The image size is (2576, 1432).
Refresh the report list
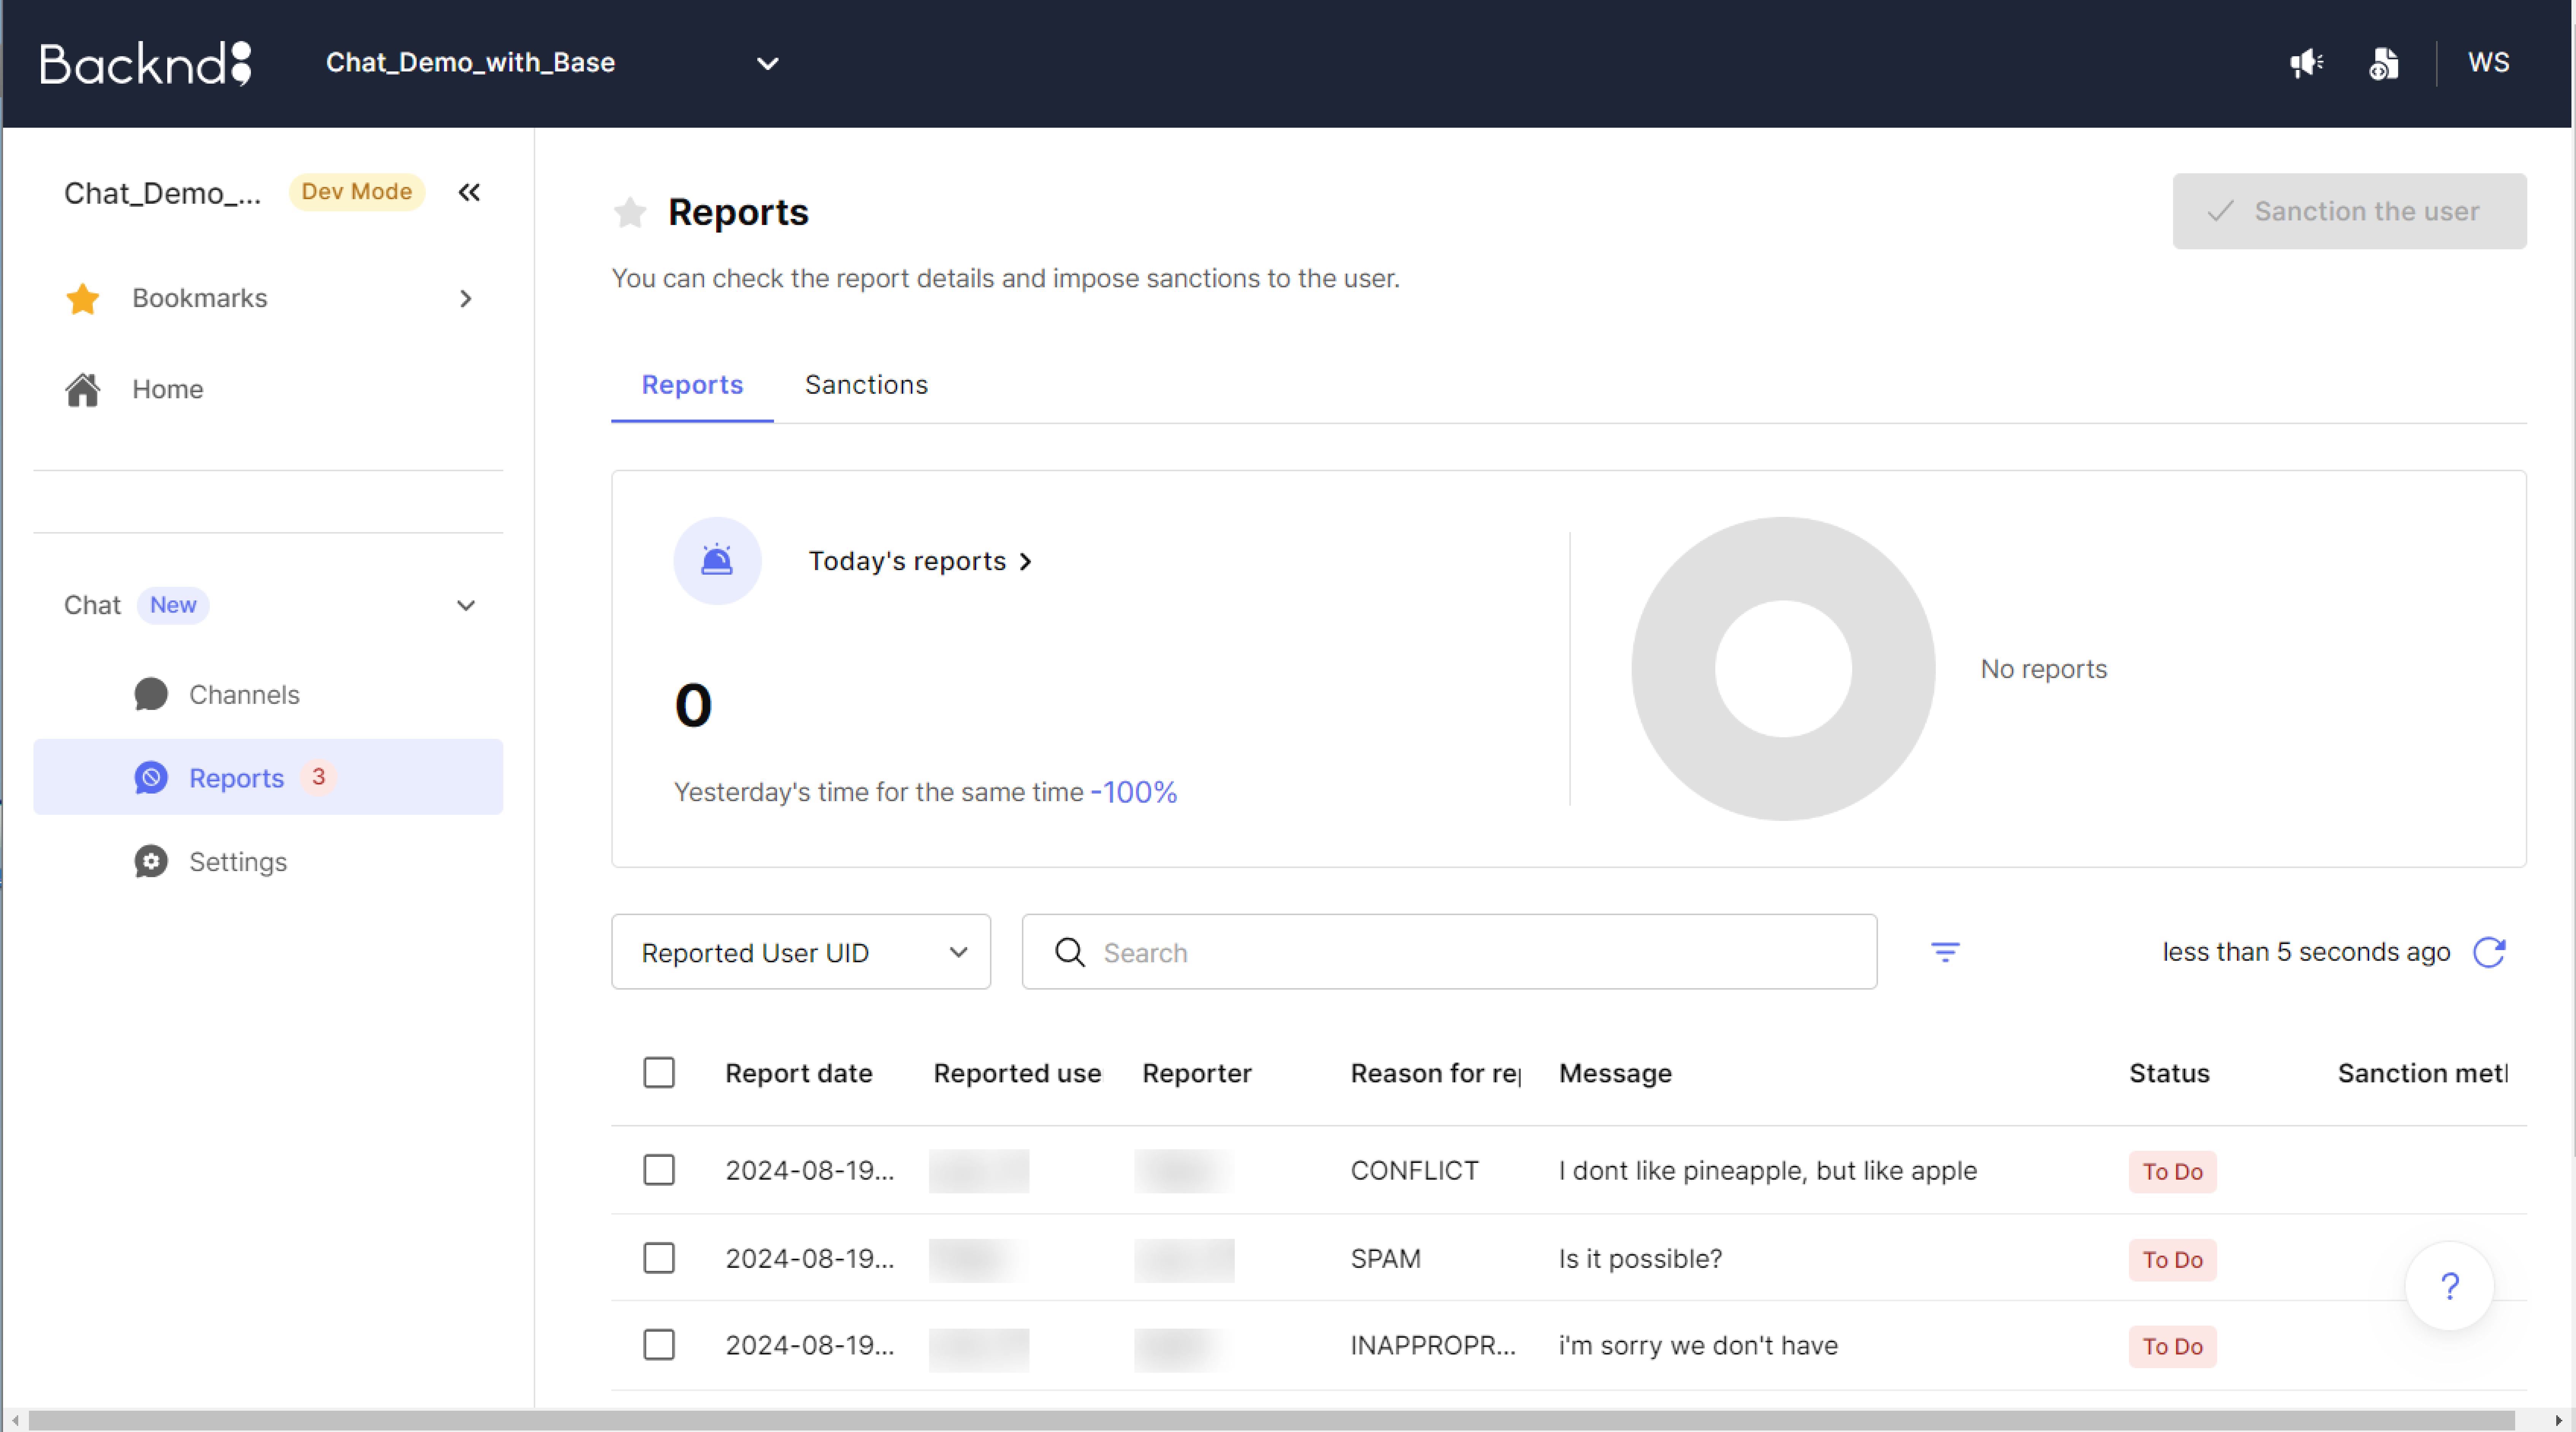point(2489,952)
